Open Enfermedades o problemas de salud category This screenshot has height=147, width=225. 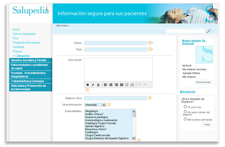point(31,66)
